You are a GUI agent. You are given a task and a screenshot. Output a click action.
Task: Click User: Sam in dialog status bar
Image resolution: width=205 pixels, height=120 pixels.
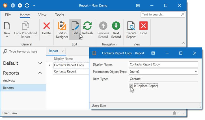click(x=99, y=106)
